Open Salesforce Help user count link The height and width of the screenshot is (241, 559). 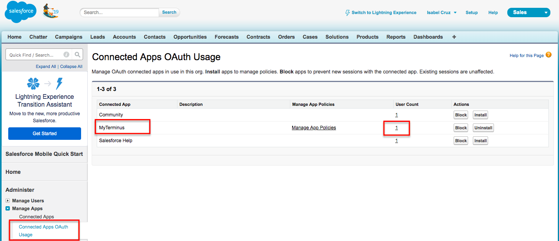point(396,141)
